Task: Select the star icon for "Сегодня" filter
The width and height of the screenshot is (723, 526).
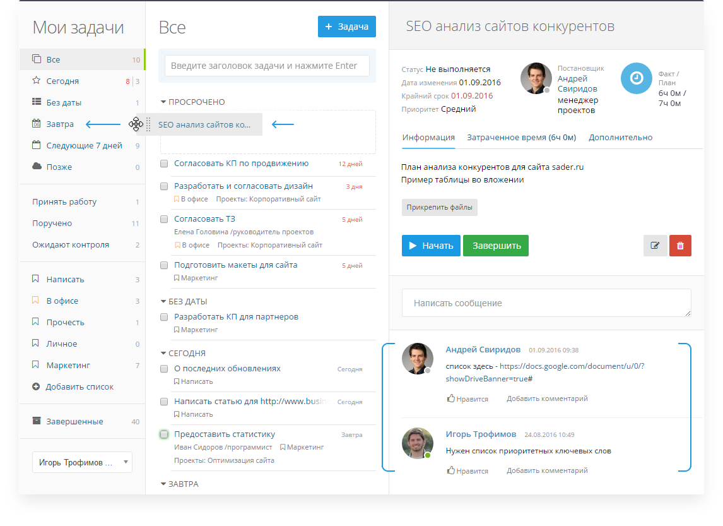Action: pos(37,81)
